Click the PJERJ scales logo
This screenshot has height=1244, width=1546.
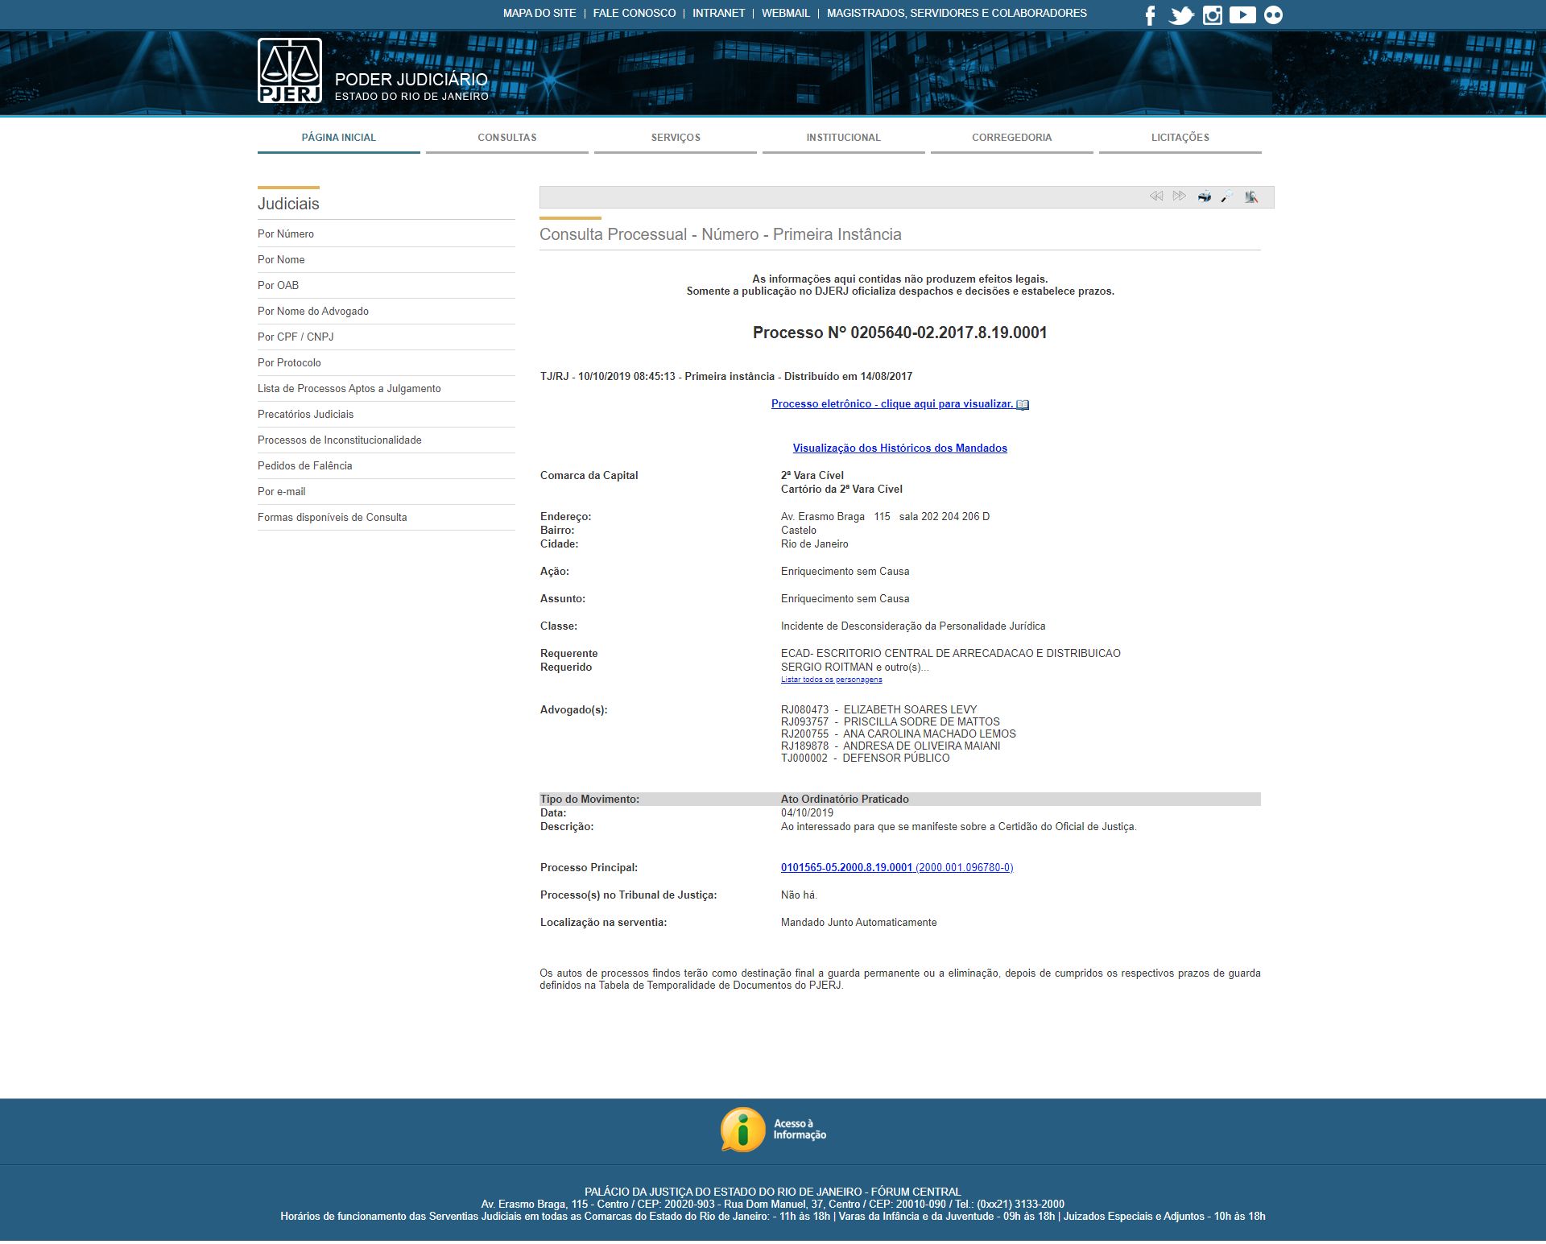click(290, 71)
